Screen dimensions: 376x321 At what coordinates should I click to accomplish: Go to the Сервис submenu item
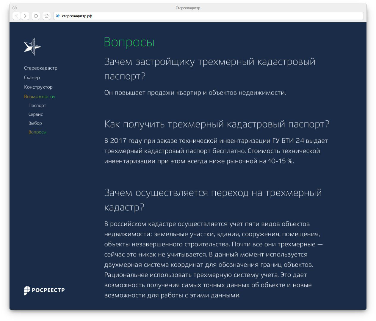tap(36, 114)
